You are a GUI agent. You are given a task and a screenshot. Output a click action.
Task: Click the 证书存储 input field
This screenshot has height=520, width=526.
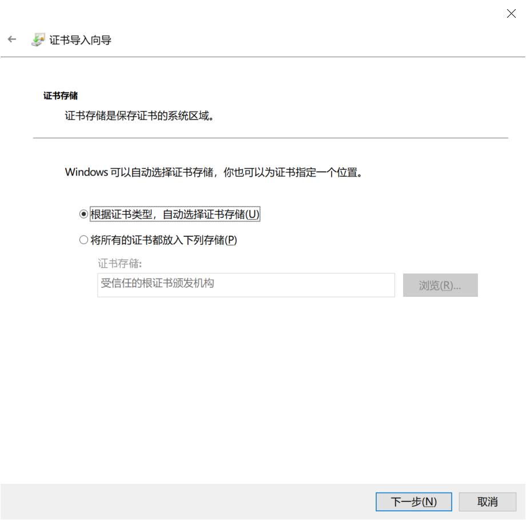pyautogui.click(x=246, y=285)
